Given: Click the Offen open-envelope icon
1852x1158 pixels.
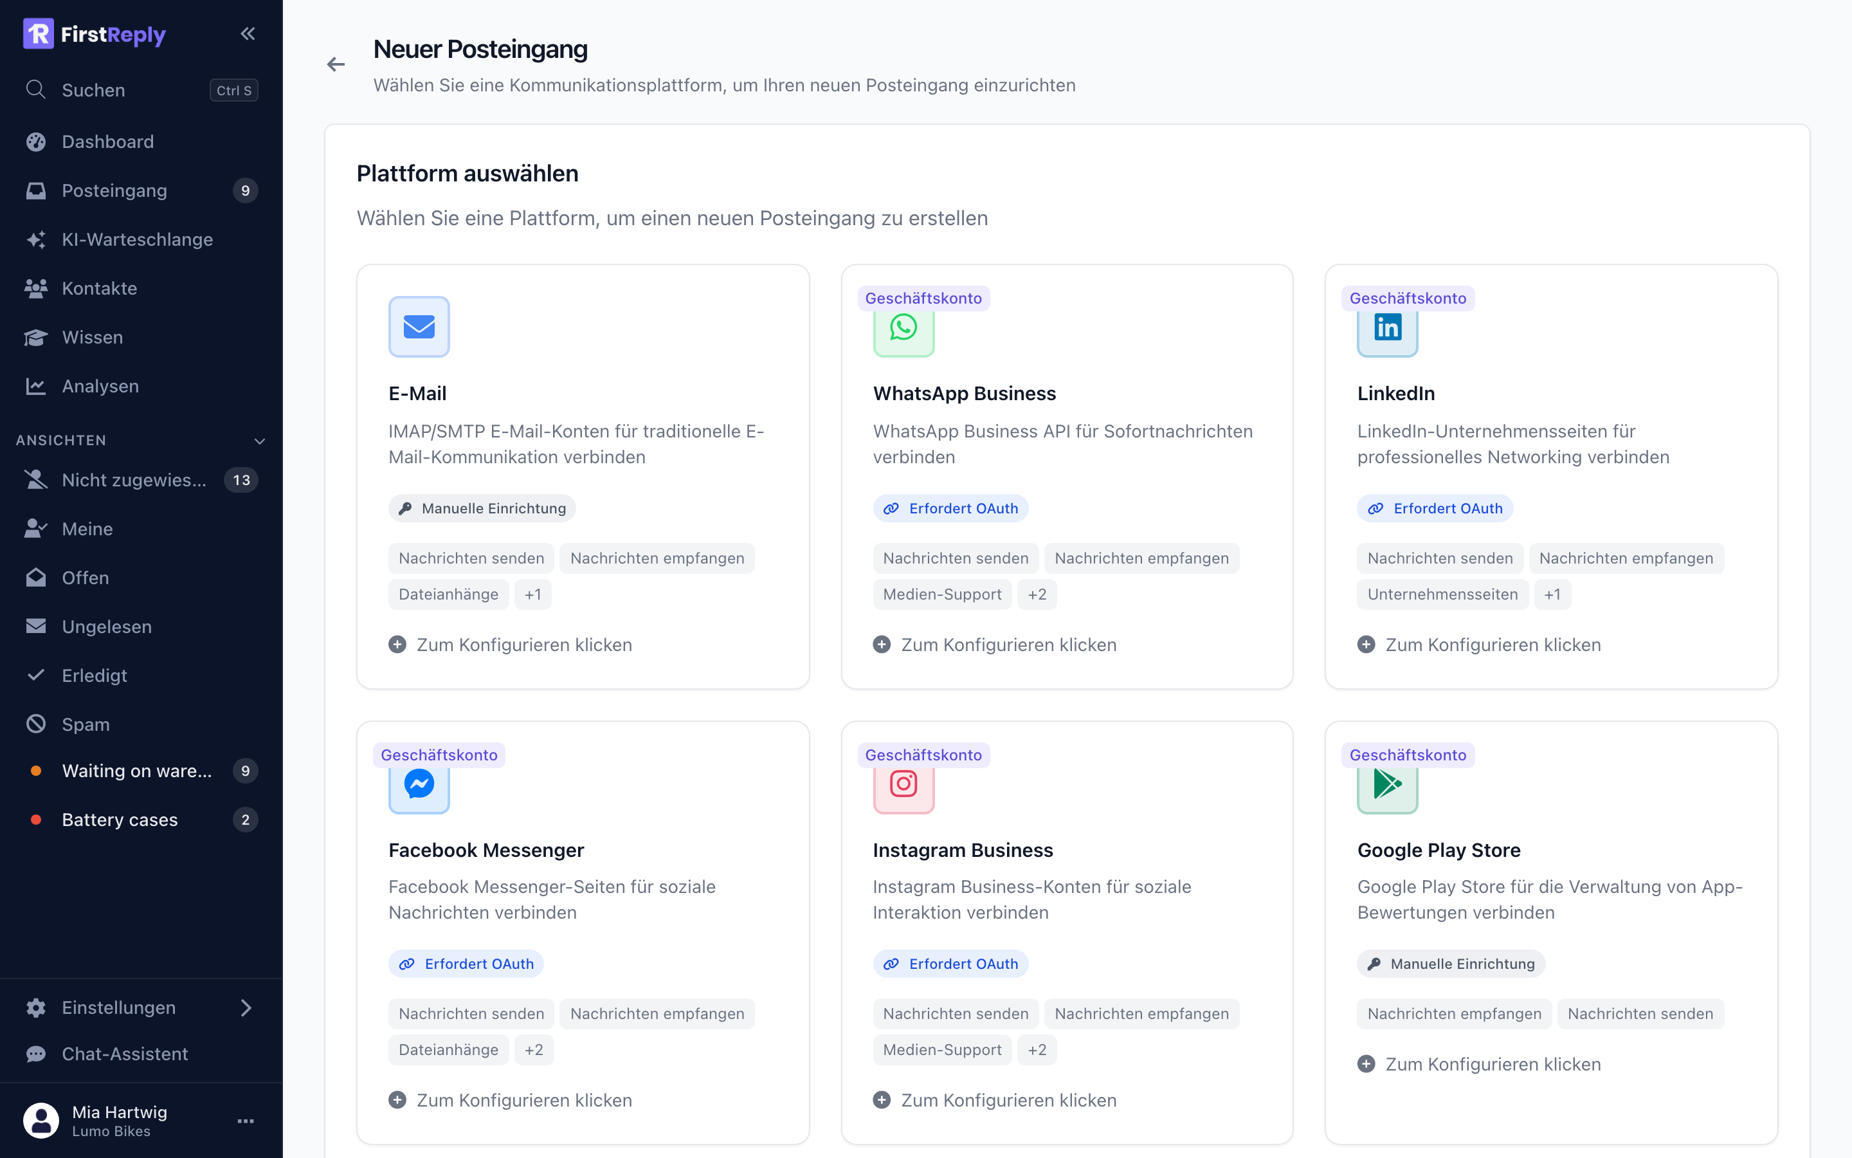Looking at the screenshot, I should [36, 578].
